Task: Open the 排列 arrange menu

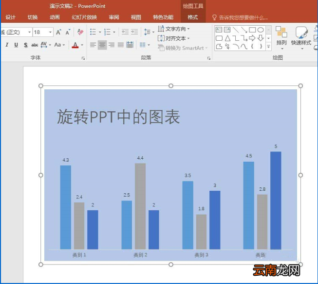Action: pos(281,37)
